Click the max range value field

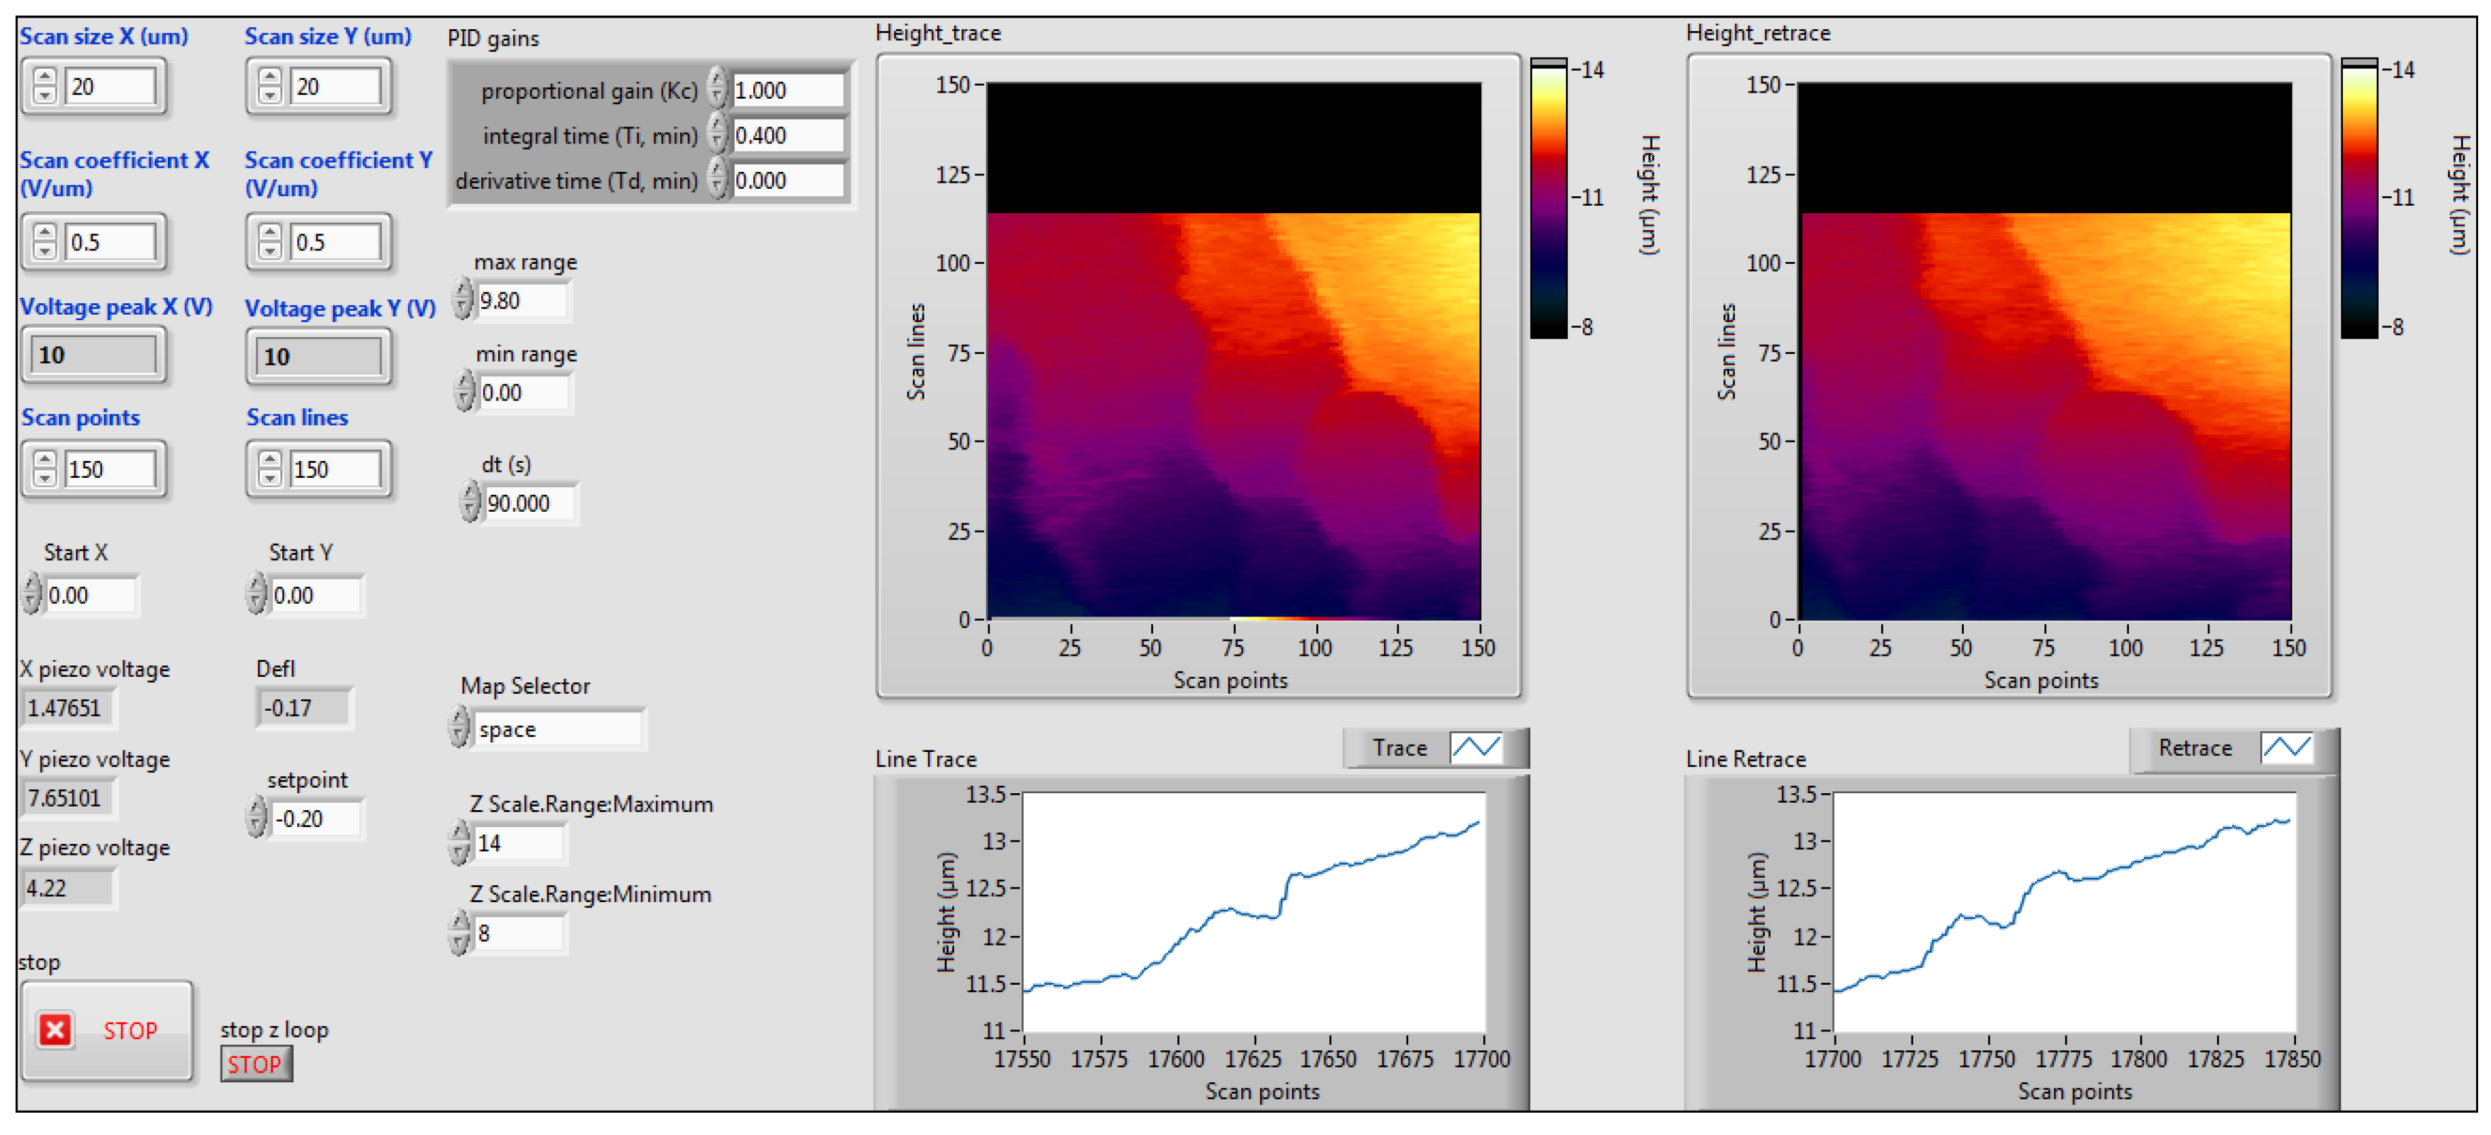(521, 301)
